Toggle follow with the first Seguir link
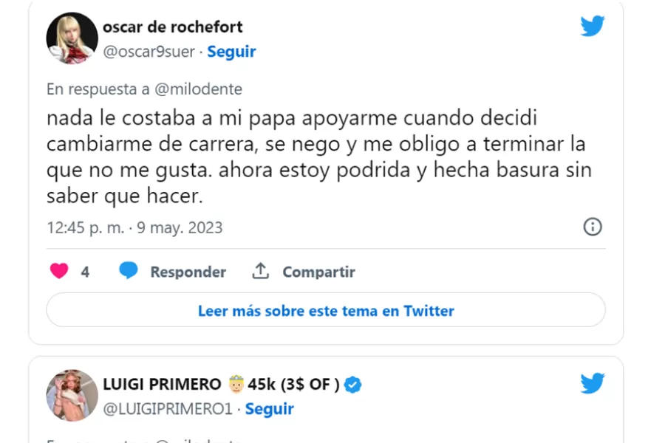The image size is (665, 443). point(231,51)
